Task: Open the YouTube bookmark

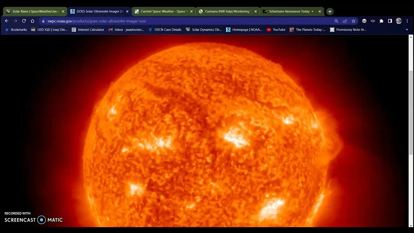Action: [276, 29]
